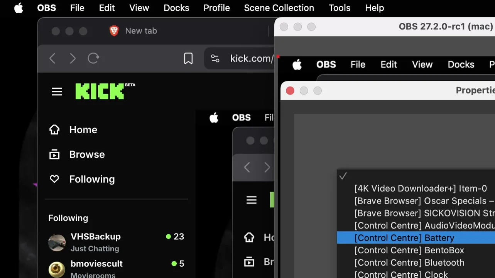Select '[Brave Browser] Oscar Specials' option
Image resolution: width=495 pixels, height=278 pixels.
[x=416, y=201]
